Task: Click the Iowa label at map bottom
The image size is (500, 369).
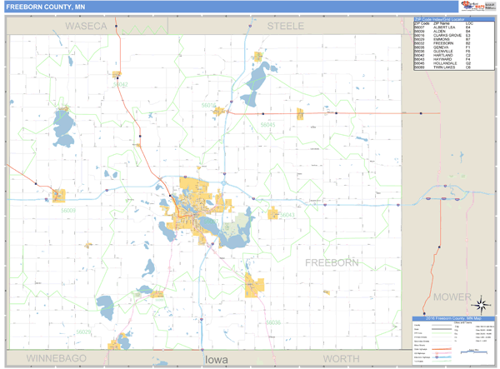Action: click(x=217, y=359)
